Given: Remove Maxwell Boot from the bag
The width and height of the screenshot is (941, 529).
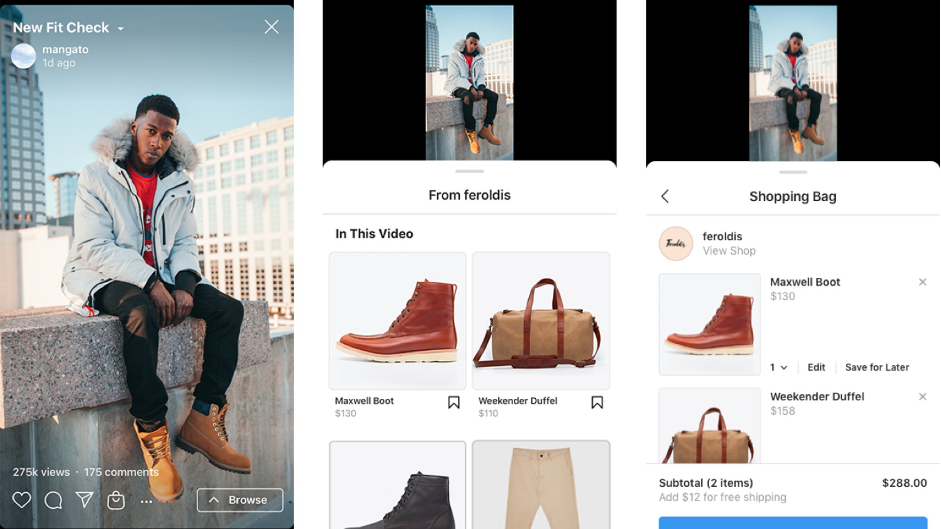Looking at the screenshot, I should (x=923, y=282).
